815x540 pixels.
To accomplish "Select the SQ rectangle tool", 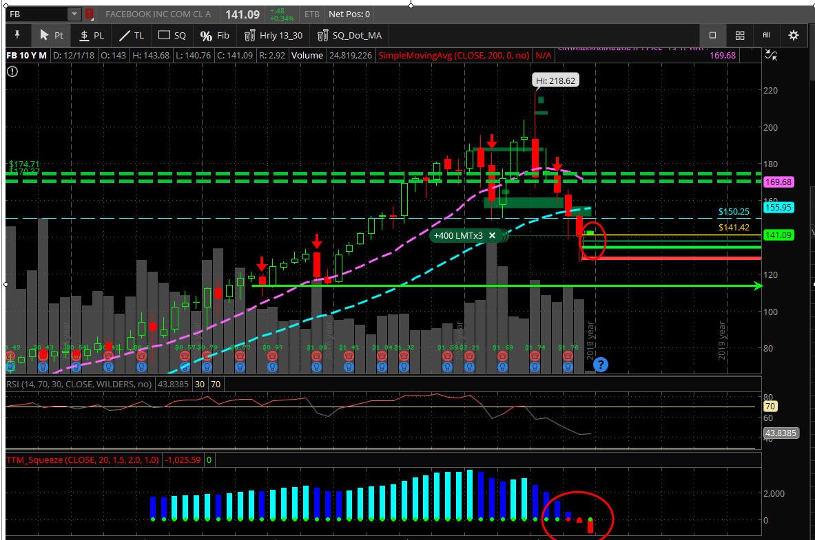I will [x=172, y=35].
